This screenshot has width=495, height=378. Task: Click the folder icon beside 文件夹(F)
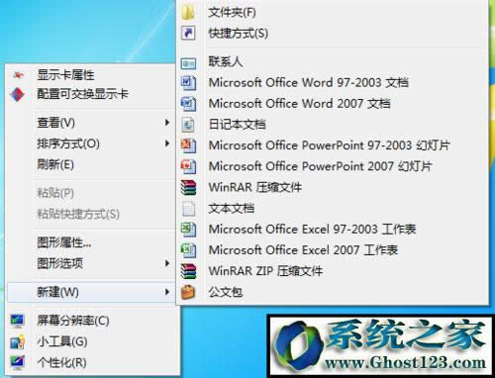pyautogui.click(x=188, y=13)
